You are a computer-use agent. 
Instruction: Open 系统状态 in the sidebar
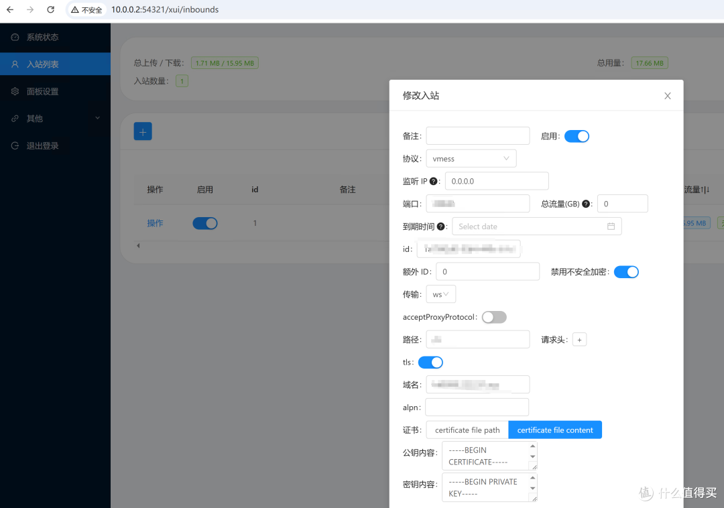click(x=56, y=38)
